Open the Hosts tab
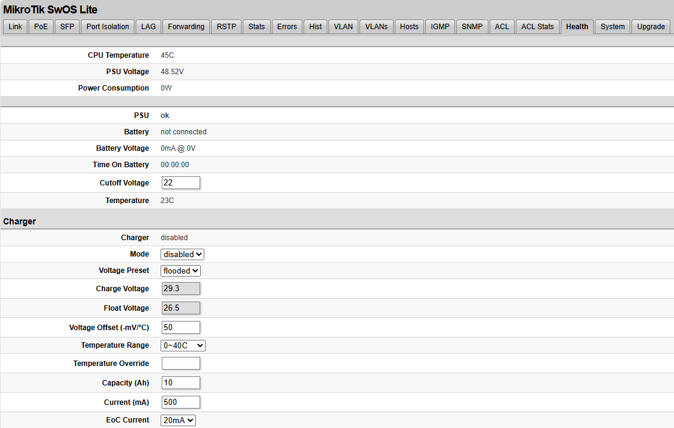674x428 pixels. (x=409, y=27)
